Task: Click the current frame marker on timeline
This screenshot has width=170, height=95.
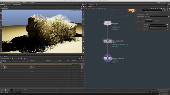Action: (25, 89)
